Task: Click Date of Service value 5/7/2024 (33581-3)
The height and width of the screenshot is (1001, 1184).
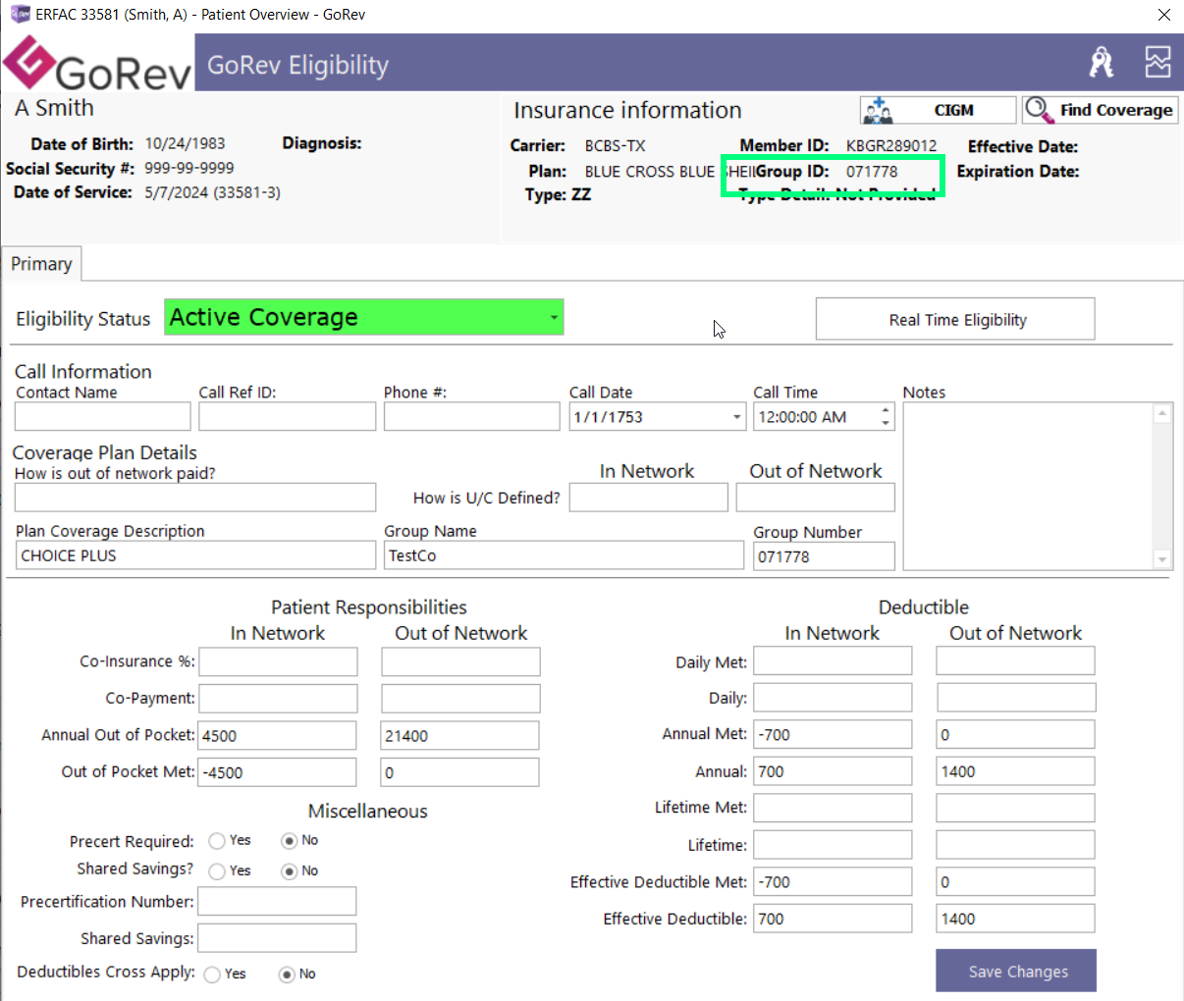Action: 212,192
